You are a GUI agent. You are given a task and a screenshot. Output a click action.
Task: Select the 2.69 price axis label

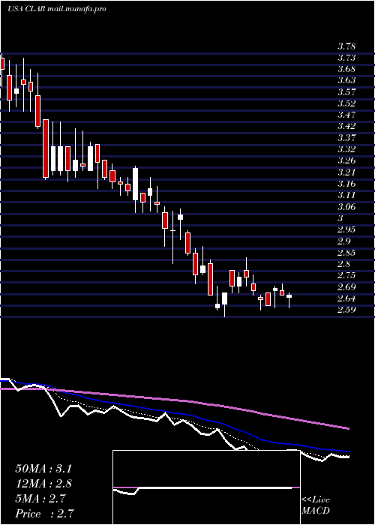(x=346, y=287)
